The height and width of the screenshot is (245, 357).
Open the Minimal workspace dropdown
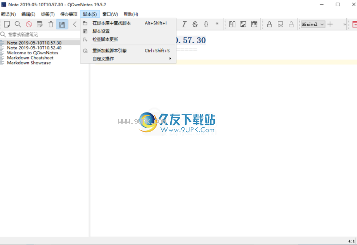click(x=313, y=24)
